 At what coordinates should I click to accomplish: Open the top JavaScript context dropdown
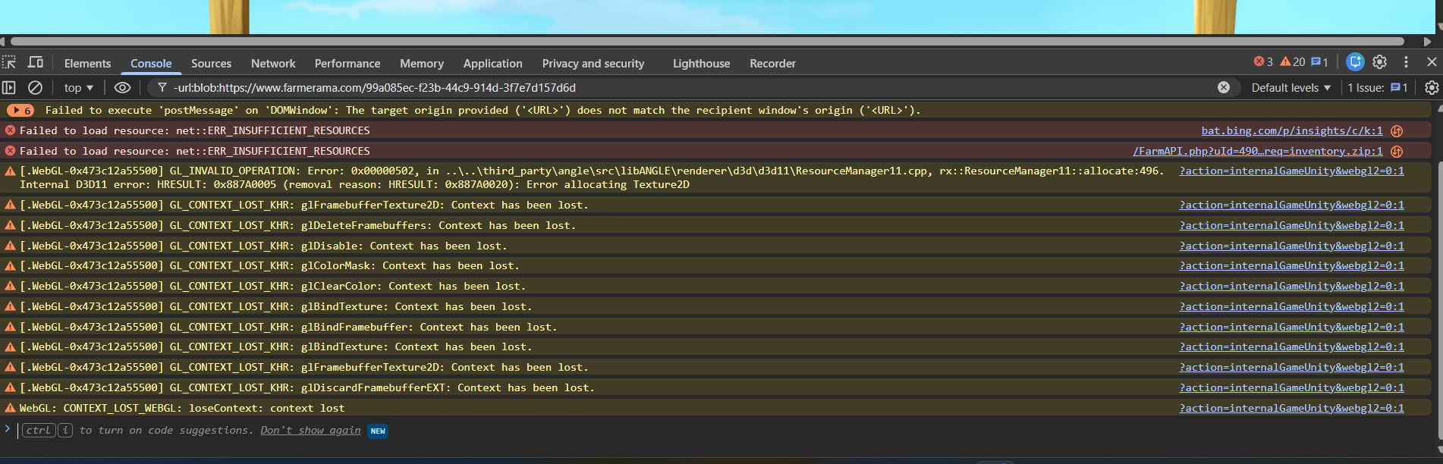pos(78,88)
